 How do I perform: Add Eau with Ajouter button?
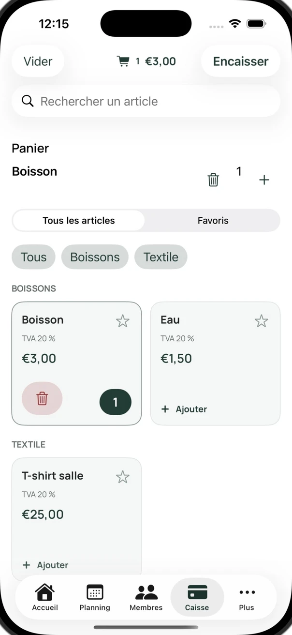pyautogui.click(x=184, y=409)
